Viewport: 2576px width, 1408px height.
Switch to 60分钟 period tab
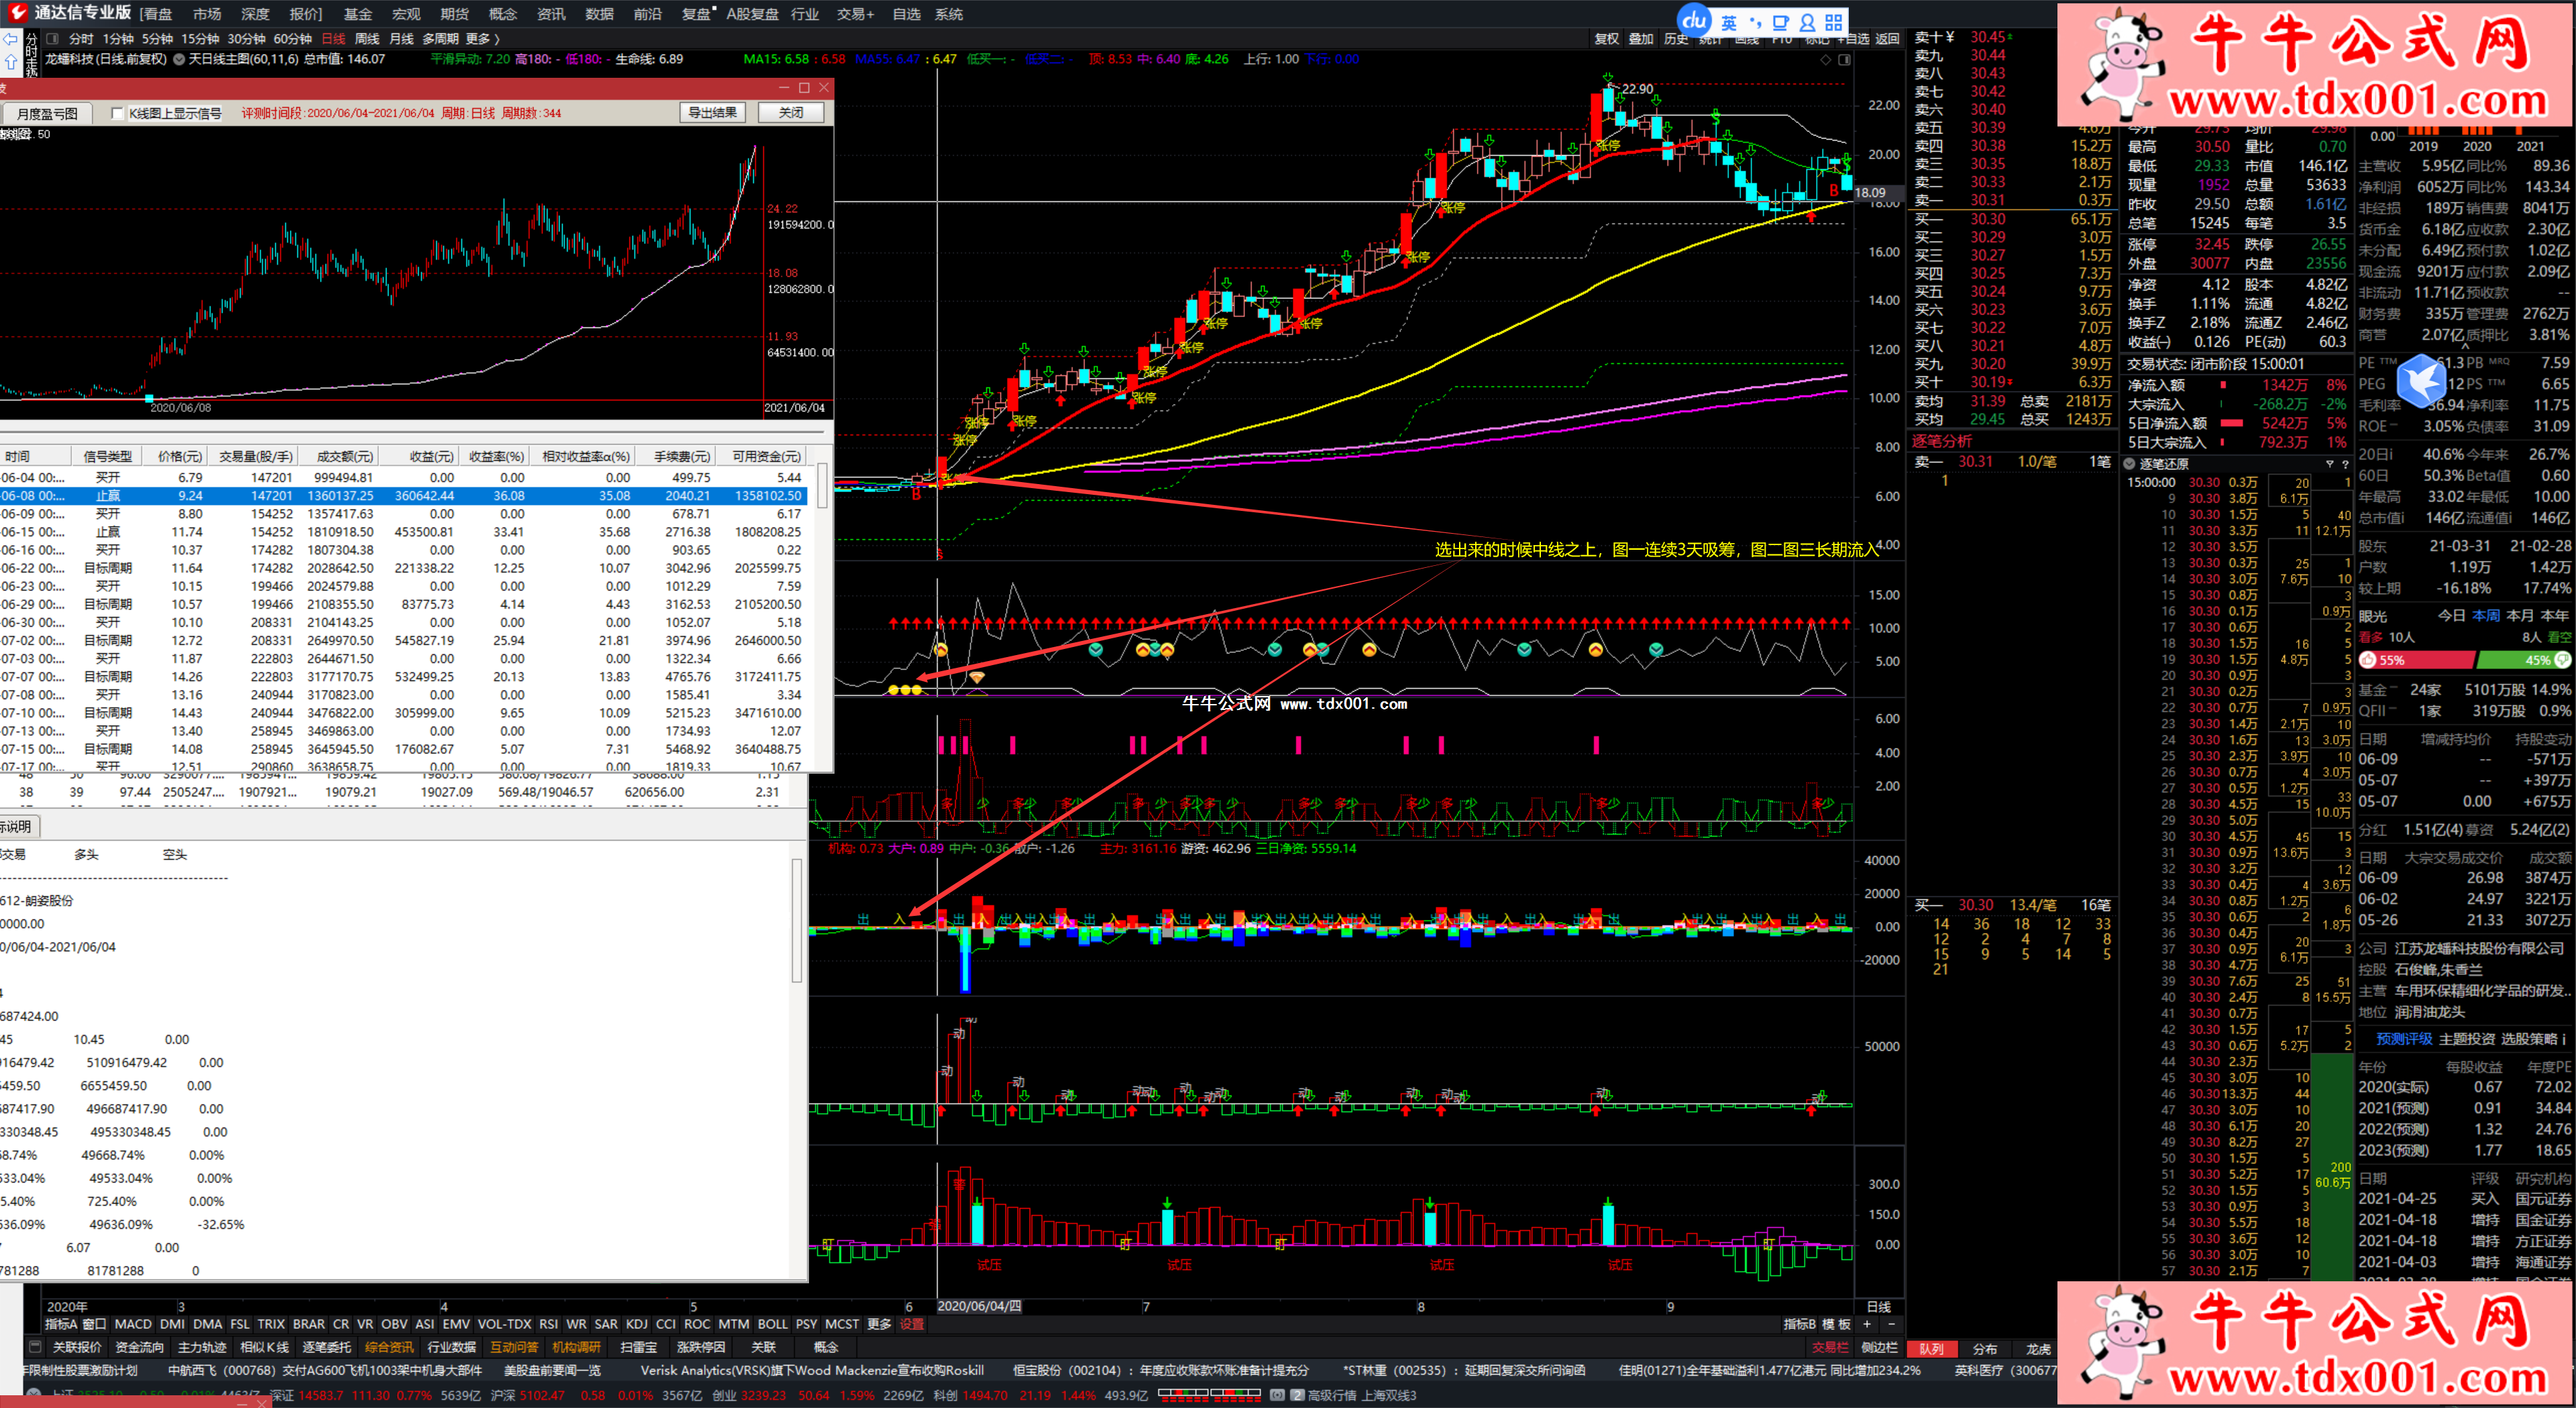pos(293,39)
